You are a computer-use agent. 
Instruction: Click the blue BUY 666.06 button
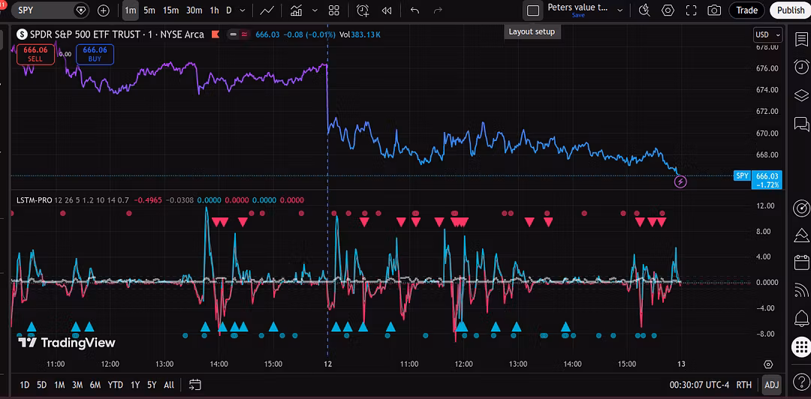point(95,54)
